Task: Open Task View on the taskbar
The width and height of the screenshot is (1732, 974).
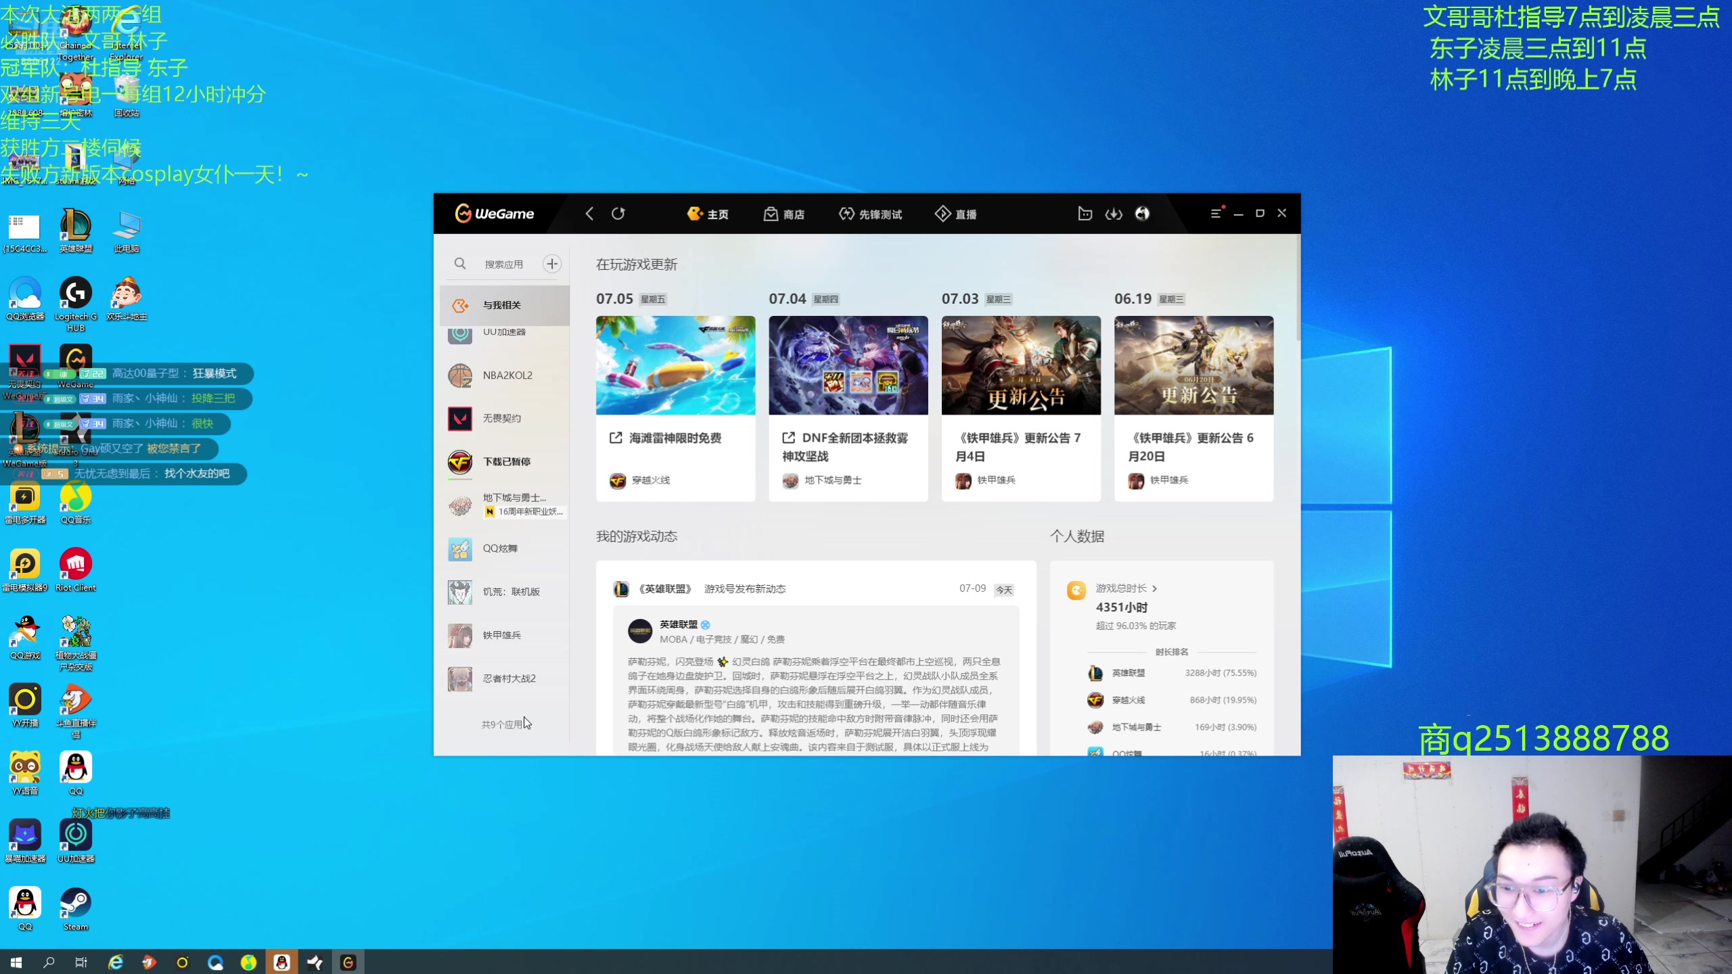Action: point(81,962)
